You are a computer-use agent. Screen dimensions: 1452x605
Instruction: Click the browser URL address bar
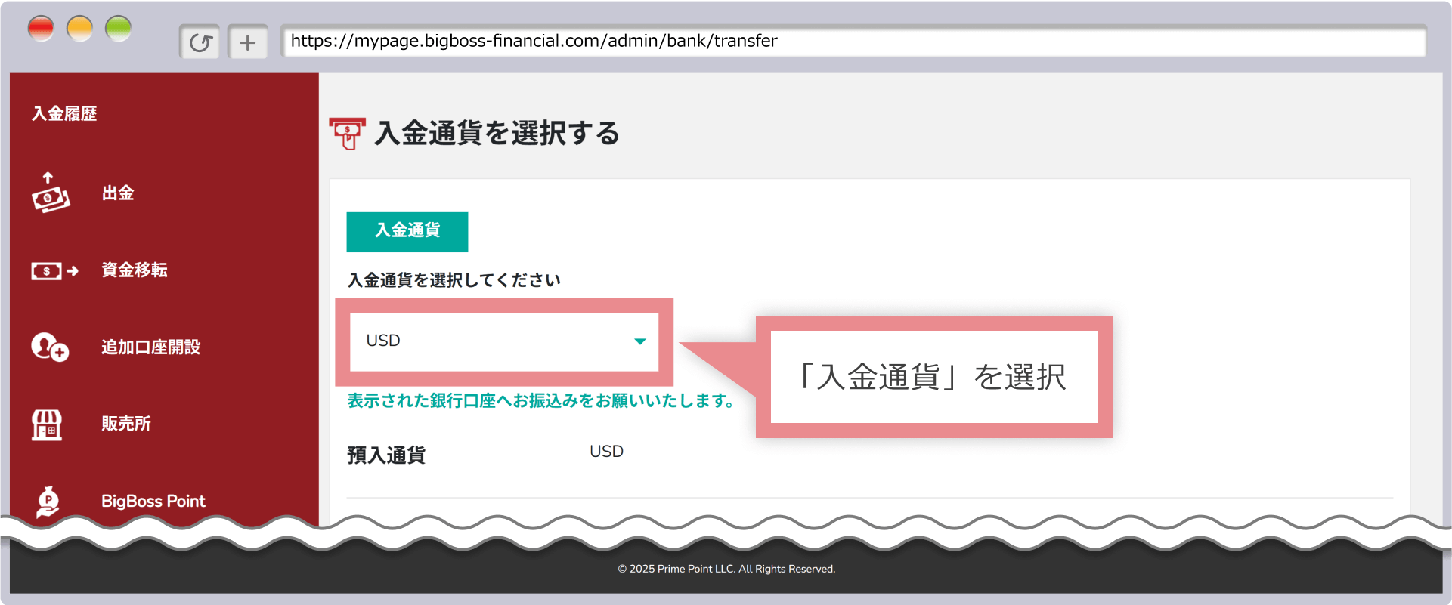(x=853, y=41)
